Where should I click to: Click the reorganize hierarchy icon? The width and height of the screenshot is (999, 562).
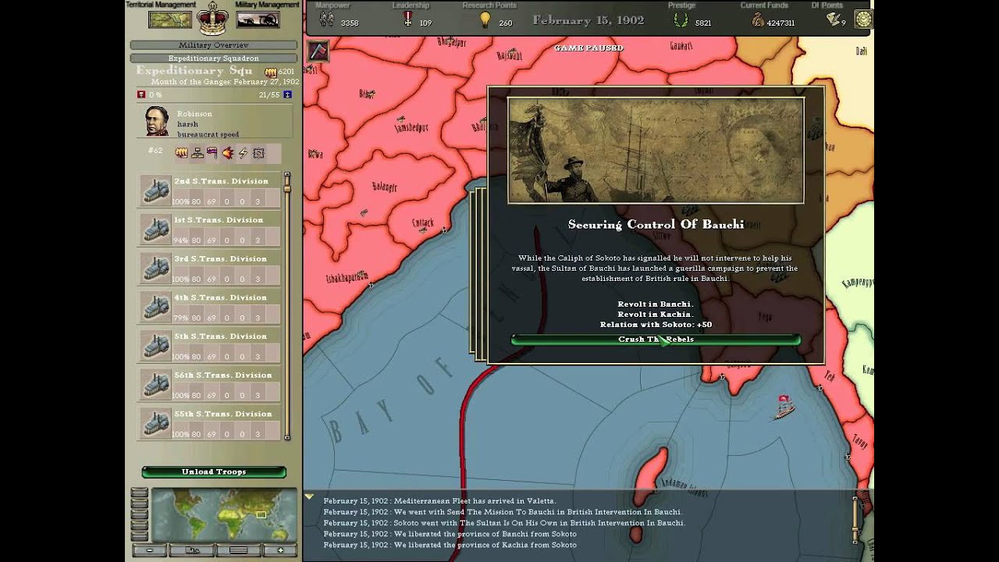pyautogui.click(x=197, y=153)
